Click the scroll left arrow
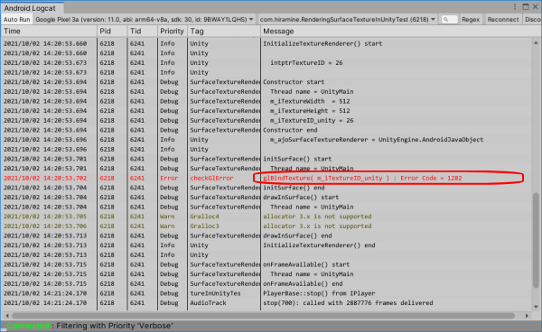The height and width of the screenshot is (332, 542). click(7, 316)
